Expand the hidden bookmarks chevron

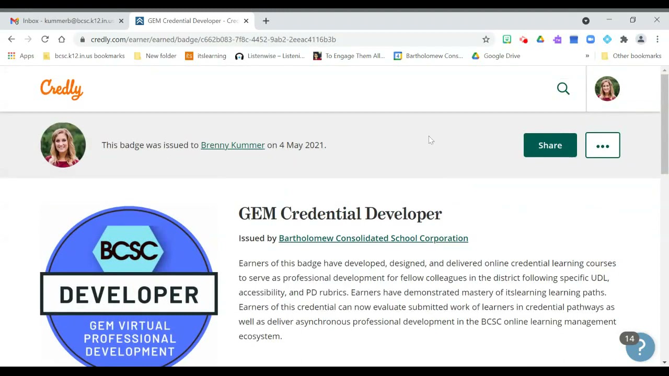[x=587, y=56]
